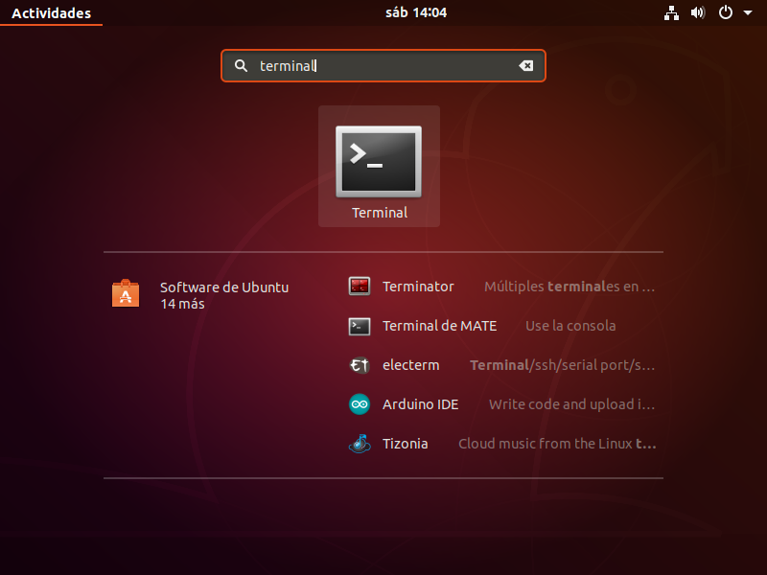Focus the search field with 'terminal'

pyautogui.click(x=383, y=65)
